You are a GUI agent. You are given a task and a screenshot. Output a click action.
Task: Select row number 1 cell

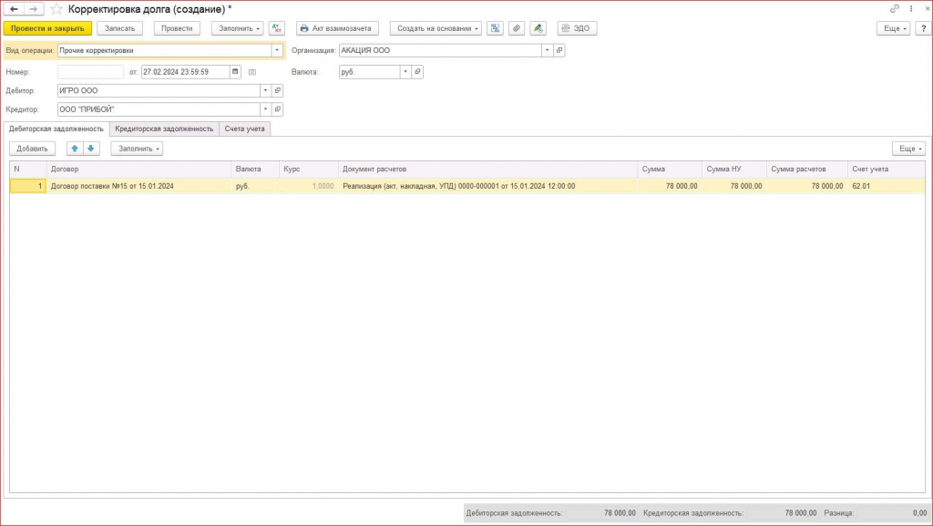pyautogui.click(x=28, y=186)
